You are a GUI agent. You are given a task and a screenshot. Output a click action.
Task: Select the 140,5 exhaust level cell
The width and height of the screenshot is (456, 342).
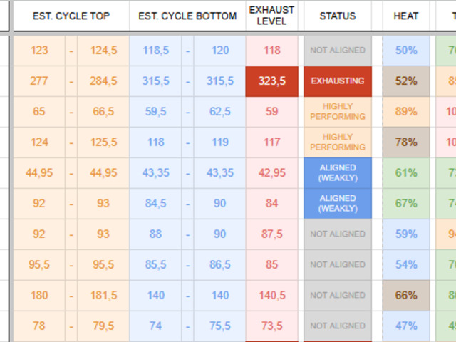(271, 296)
